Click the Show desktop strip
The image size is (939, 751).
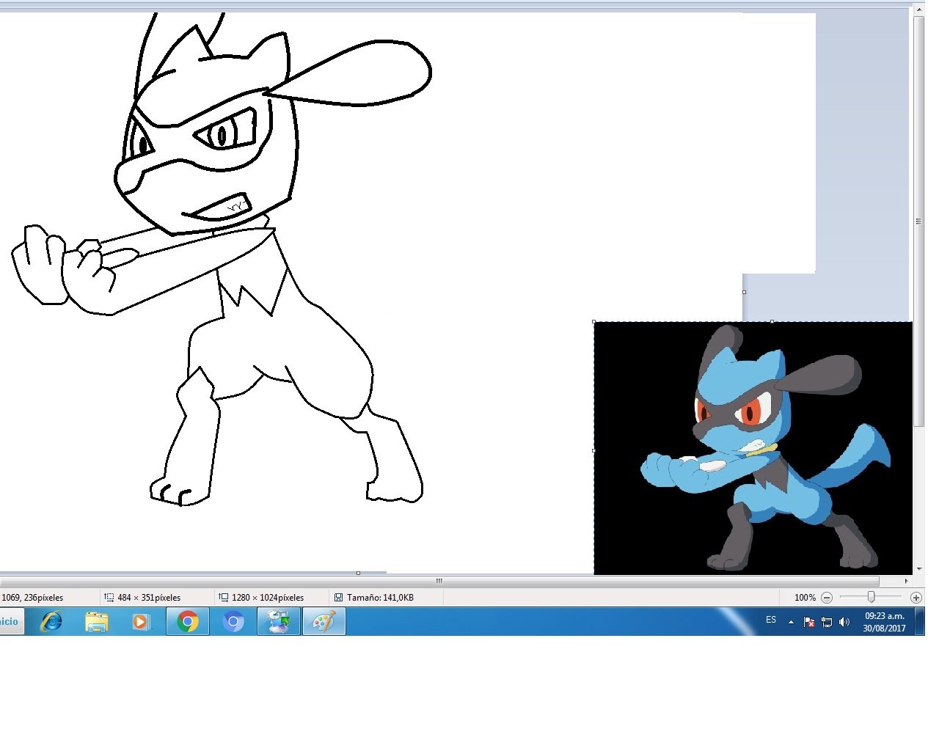920,622
